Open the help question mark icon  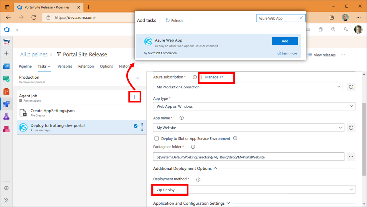pos(333,29)
